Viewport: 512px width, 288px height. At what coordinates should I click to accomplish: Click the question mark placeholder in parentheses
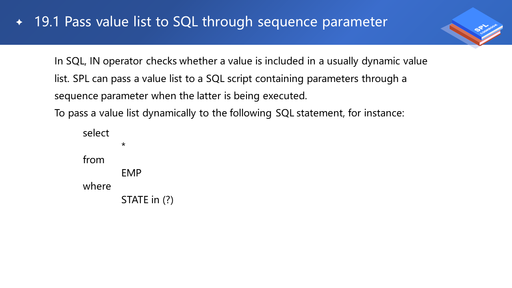coord(168,200)
